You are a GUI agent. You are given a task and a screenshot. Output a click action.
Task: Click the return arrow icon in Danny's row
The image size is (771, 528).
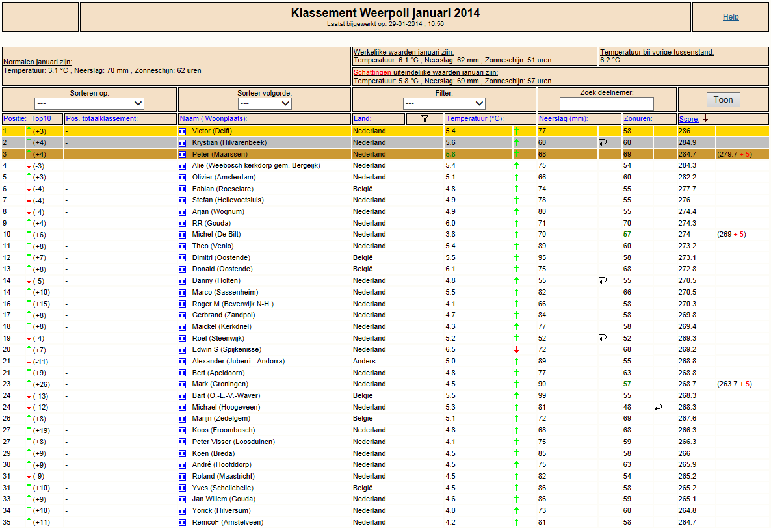[x=603, y=281]
